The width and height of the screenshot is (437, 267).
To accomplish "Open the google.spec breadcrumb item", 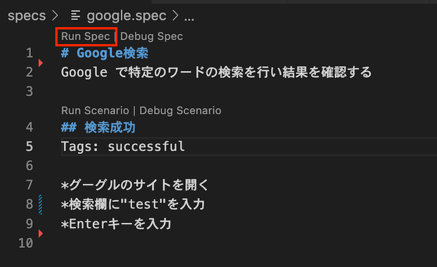I will (x=126, y=16).
